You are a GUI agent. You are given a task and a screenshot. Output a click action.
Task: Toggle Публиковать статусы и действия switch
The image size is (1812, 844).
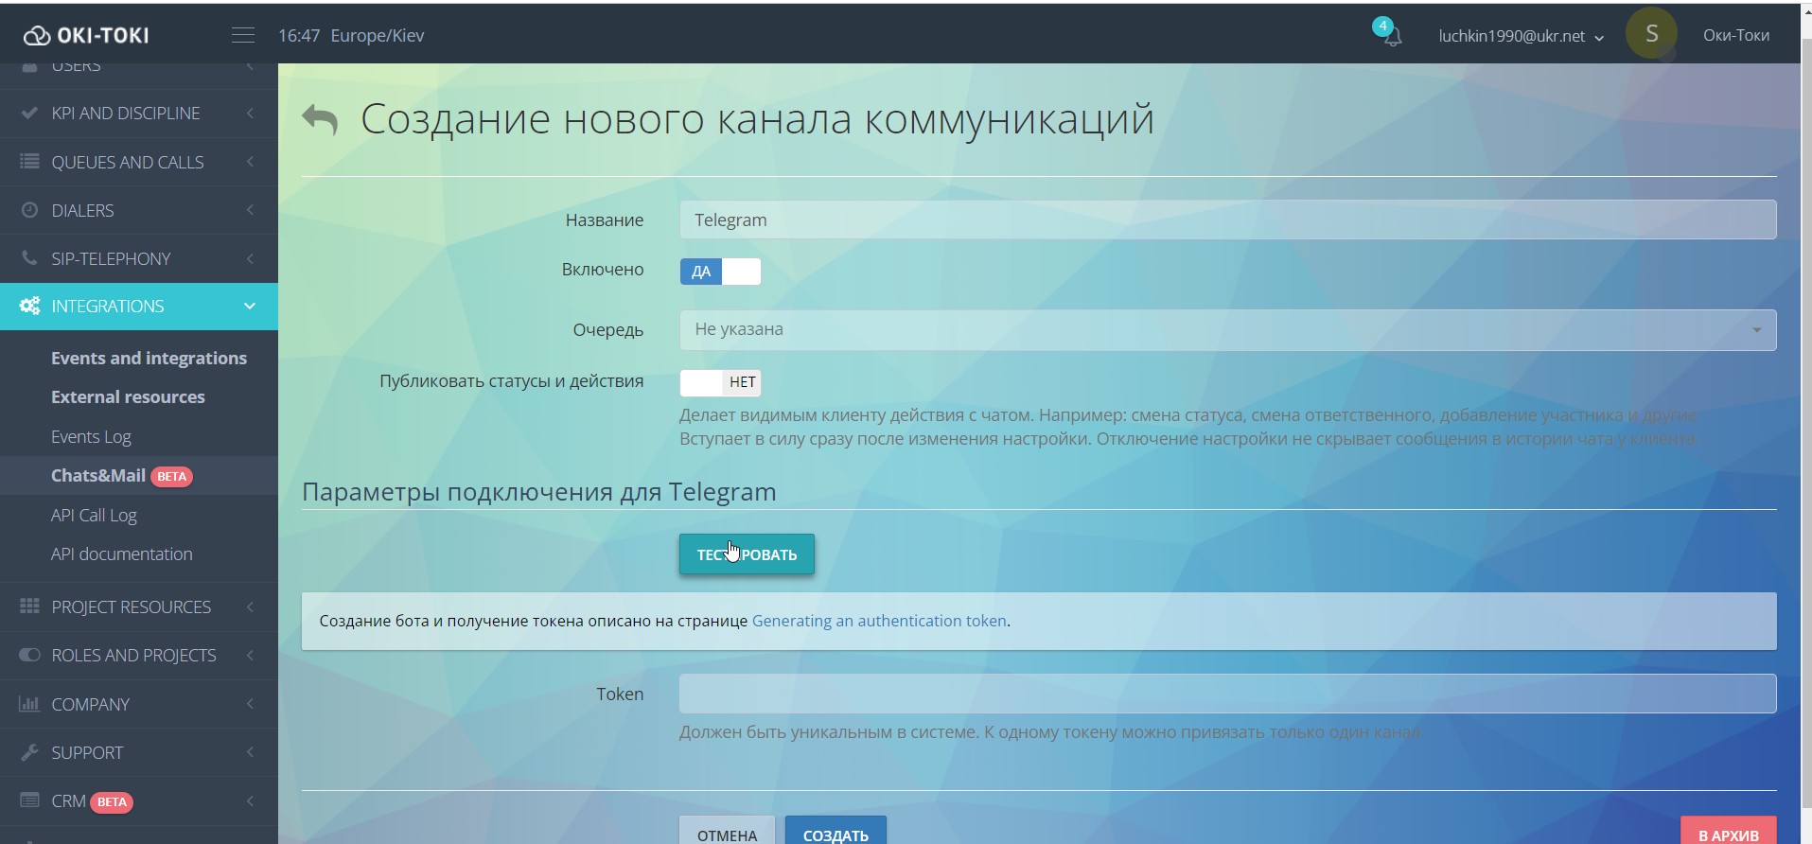pos(720,382)
